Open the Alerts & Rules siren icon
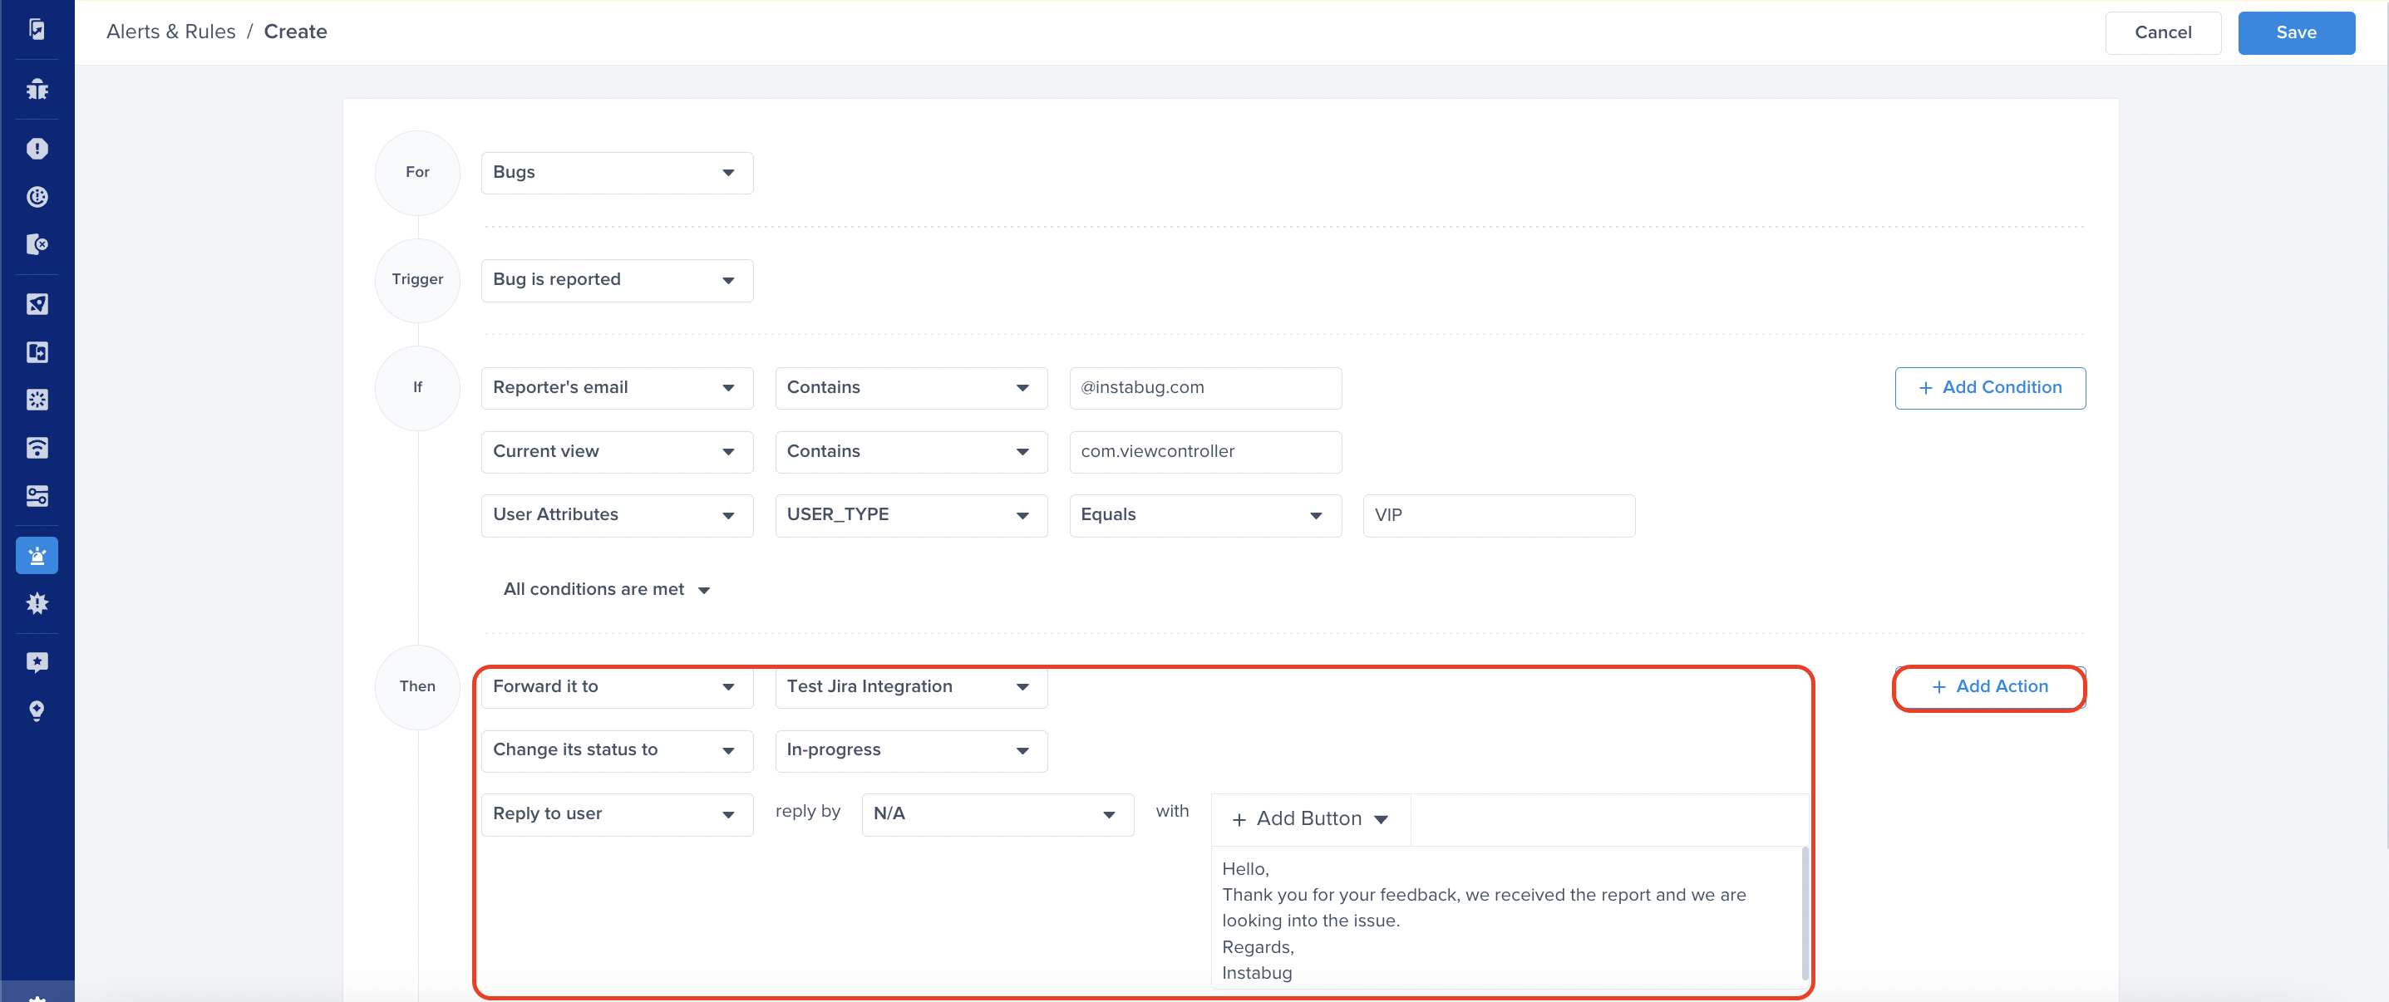 37,555
